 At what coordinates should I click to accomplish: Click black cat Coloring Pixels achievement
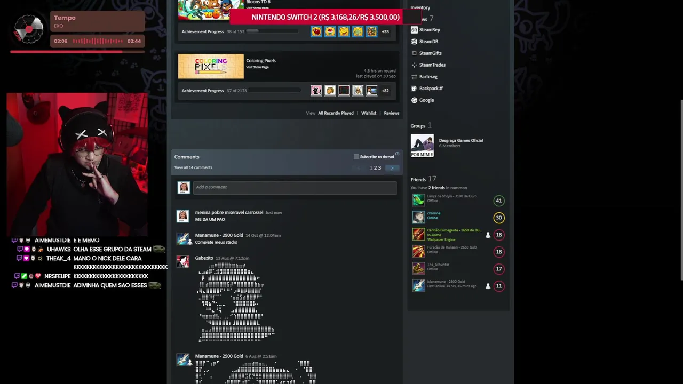tap(316, 91)
